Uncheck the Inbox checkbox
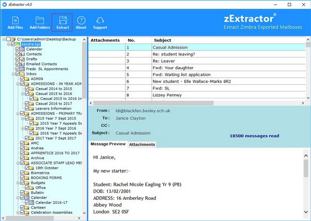 [18, 73]
